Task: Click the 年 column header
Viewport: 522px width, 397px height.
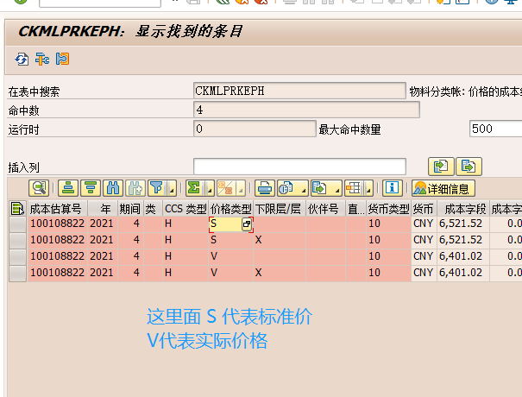Action: coord(103,209)
